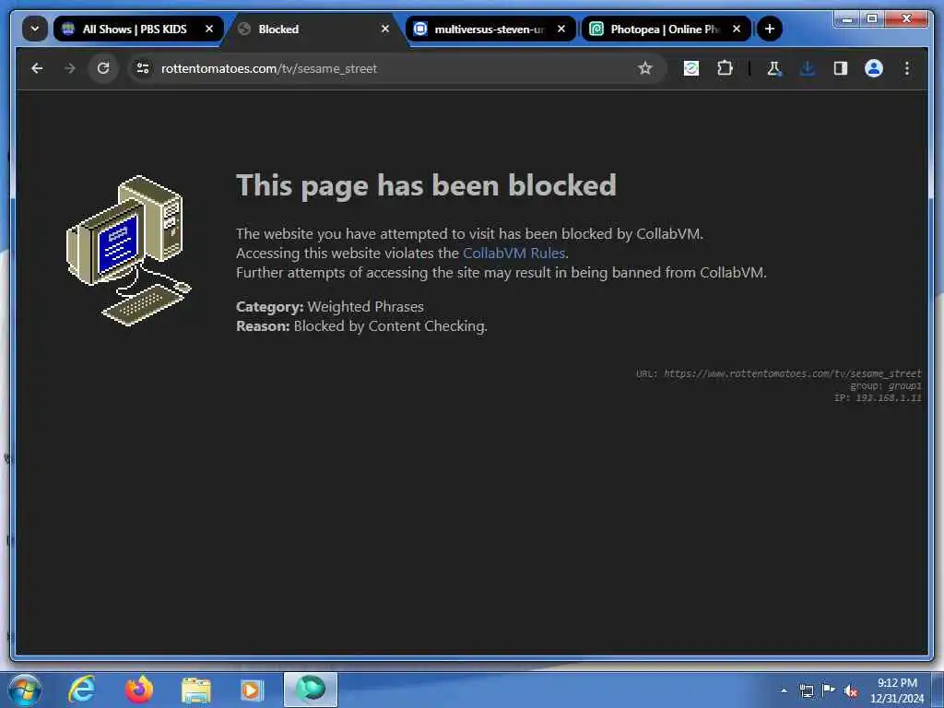944x708 pixels.
Task: Close the Blocked tab
Action: tap(385, 29)
